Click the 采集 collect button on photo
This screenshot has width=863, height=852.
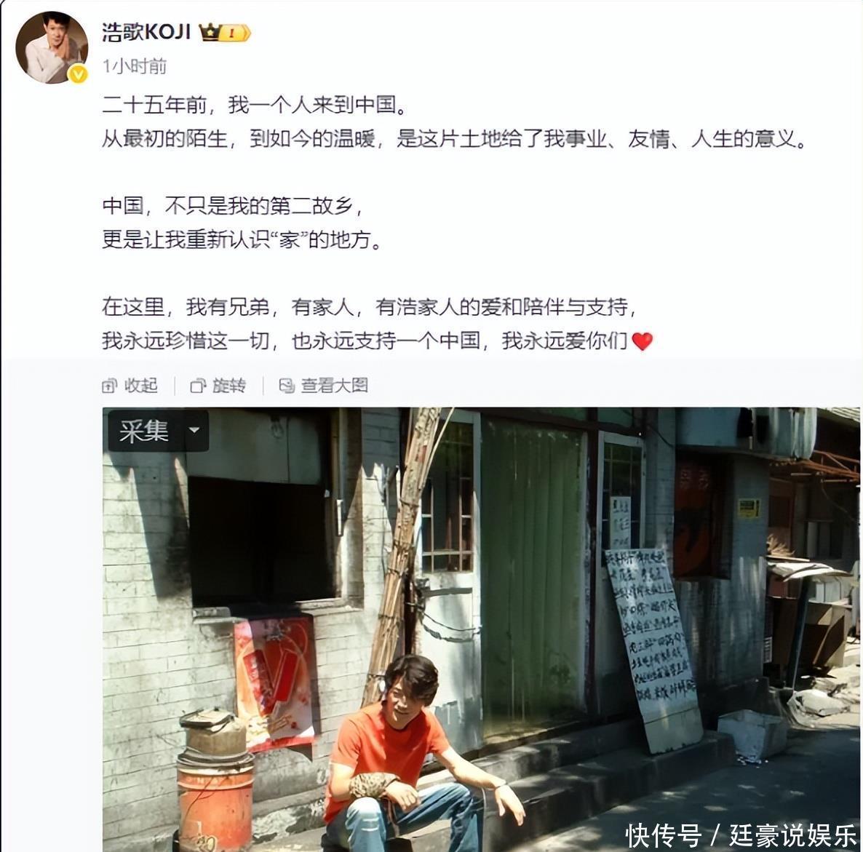pyautogui.click(x=143, y=431)
